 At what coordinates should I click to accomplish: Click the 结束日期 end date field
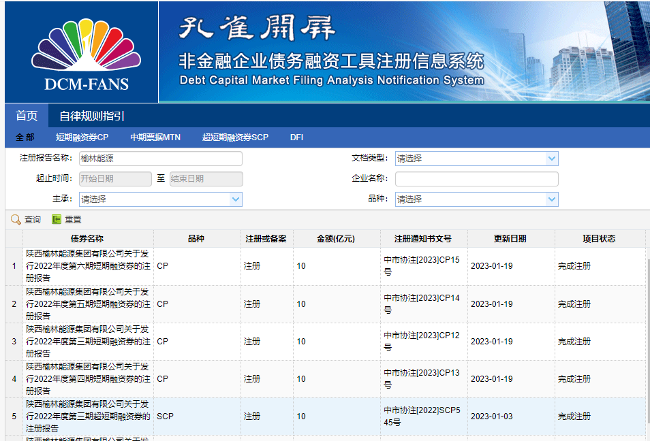[x=206, y=179]
